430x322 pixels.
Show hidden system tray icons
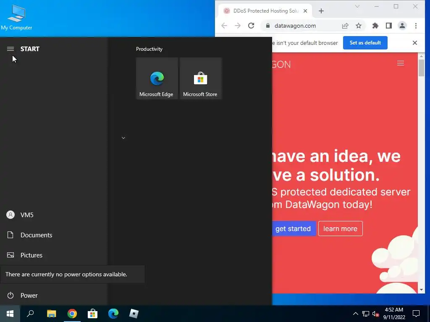355,314
